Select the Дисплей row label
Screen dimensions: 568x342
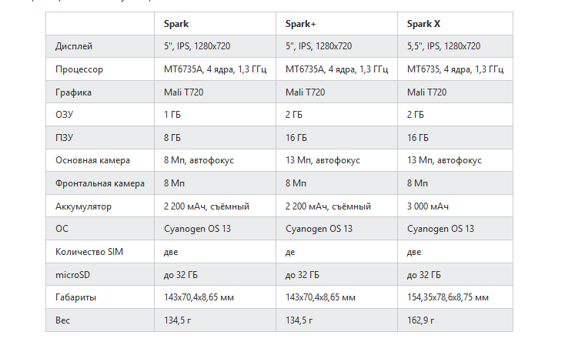(75, 46)
